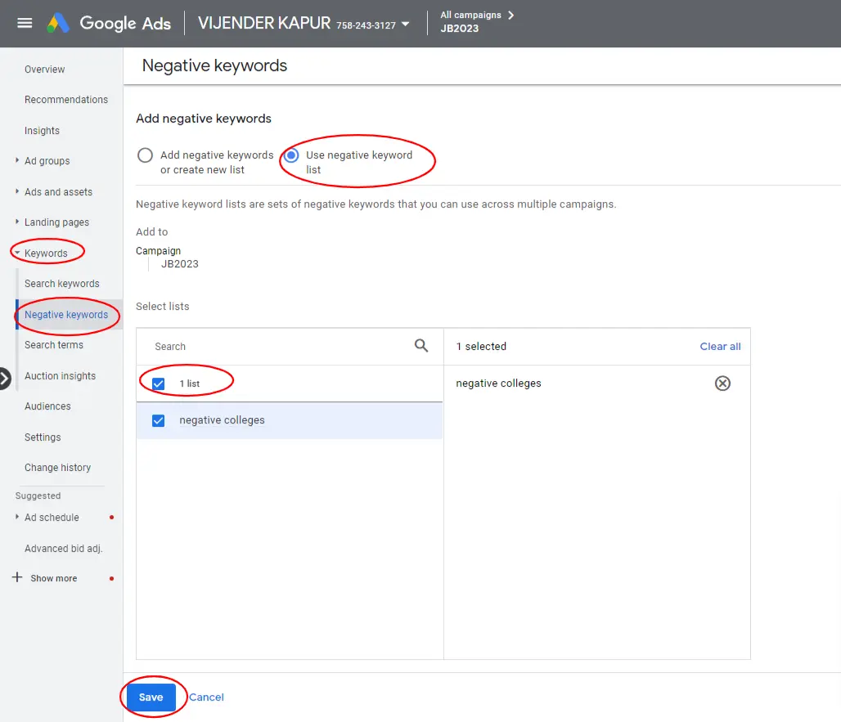
Task: Click the search magnifier icon in lists
Action: pyautogui.click(x=421, y=346)
